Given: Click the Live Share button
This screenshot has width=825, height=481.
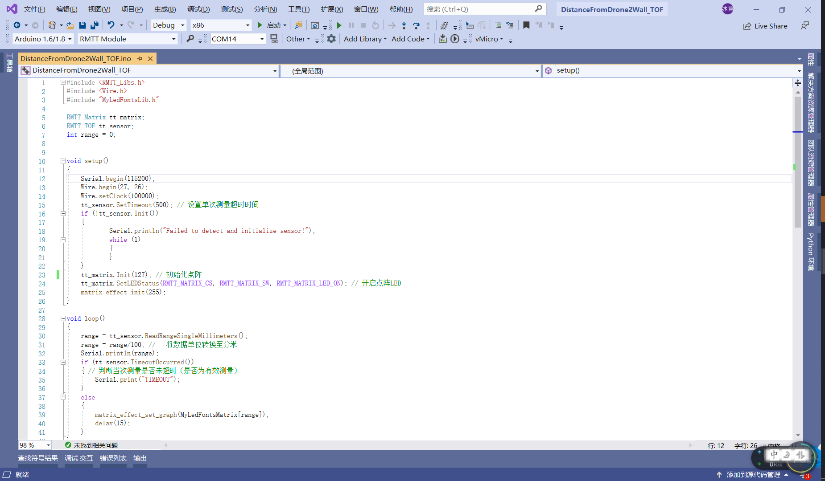Looking at the screenshot, I should [x=765, y=26].
